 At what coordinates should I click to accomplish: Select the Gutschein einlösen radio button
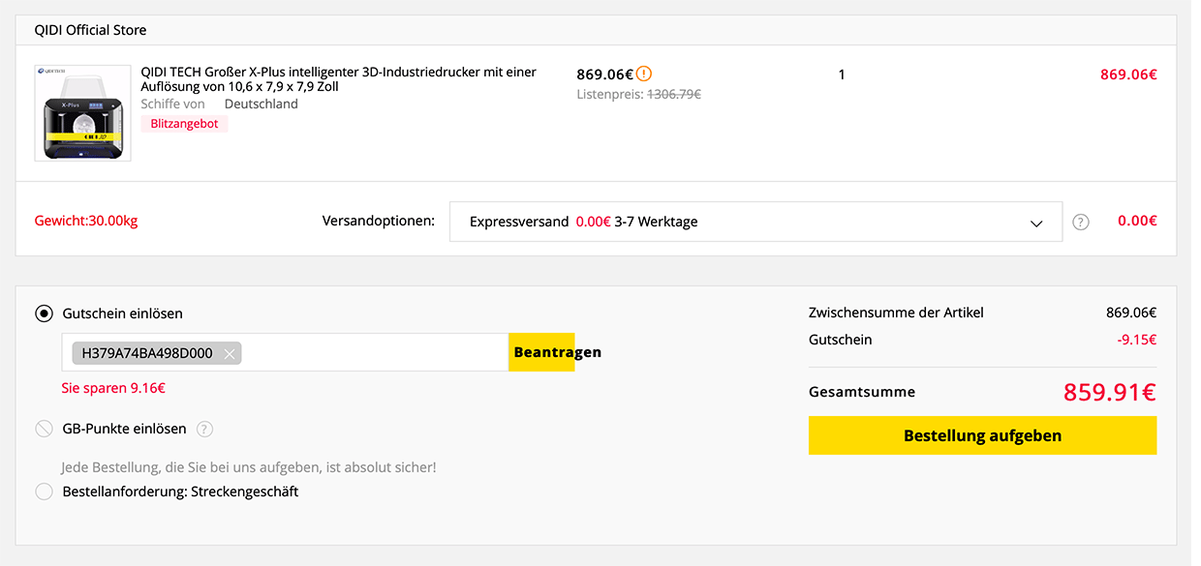point(44,313)
